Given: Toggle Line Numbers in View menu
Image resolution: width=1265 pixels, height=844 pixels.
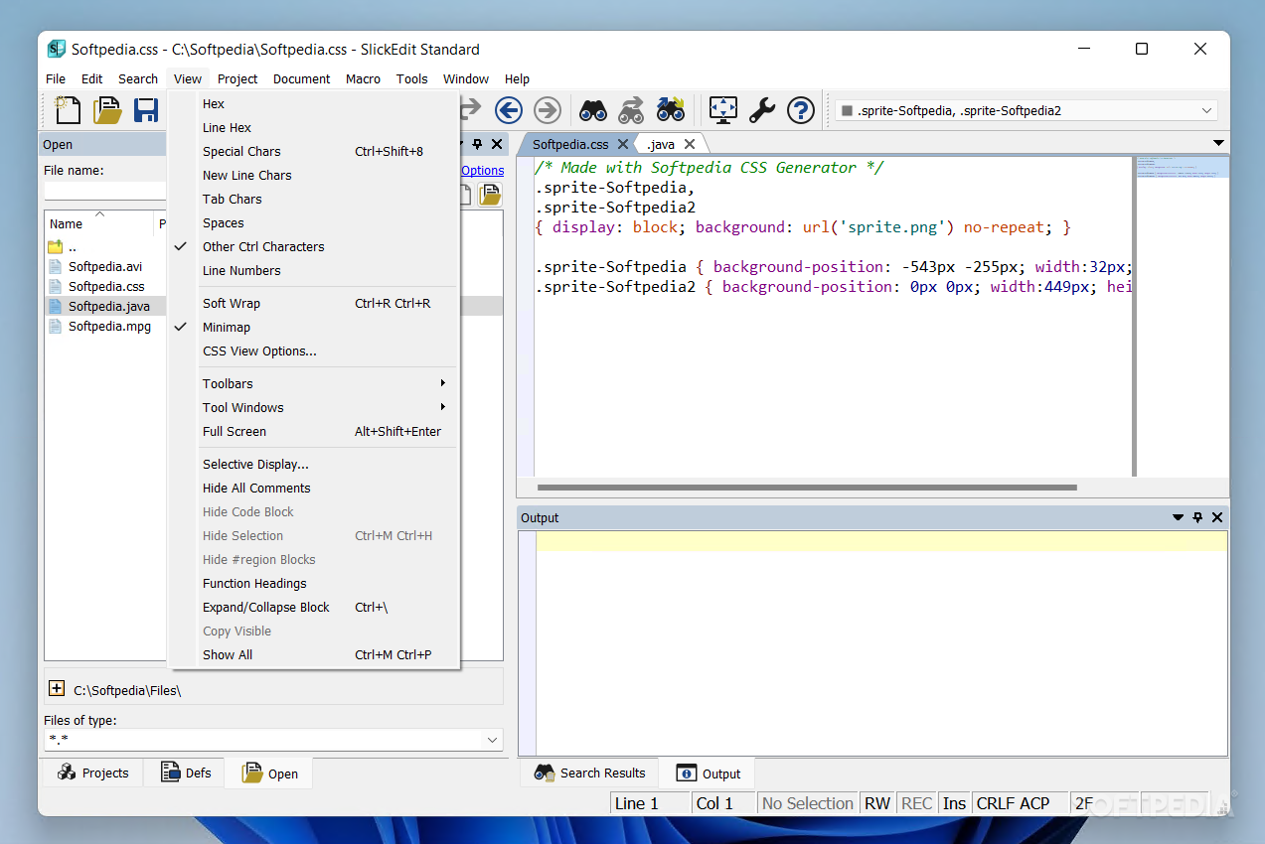Looking at the screenshot, I should tap(314, 270).
